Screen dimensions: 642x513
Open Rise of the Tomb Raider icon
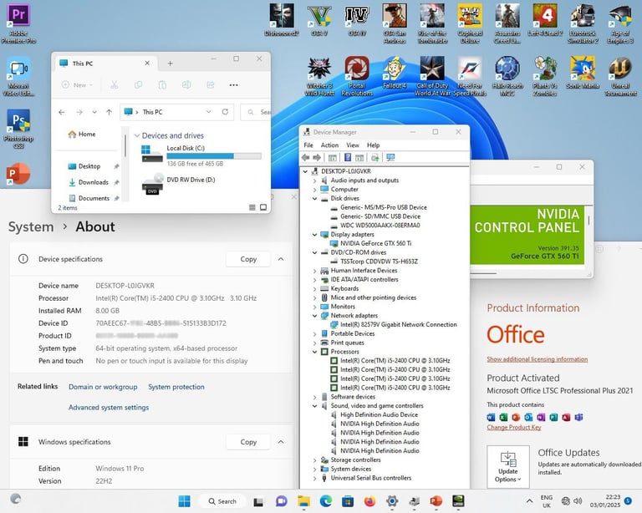point(432,23)
